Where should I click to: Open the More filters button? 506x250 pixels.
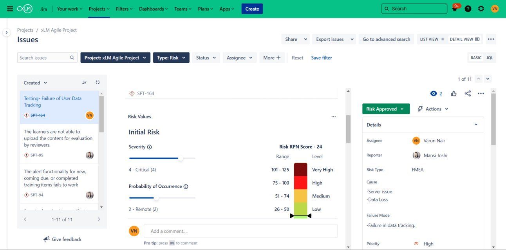click(272, 58)
